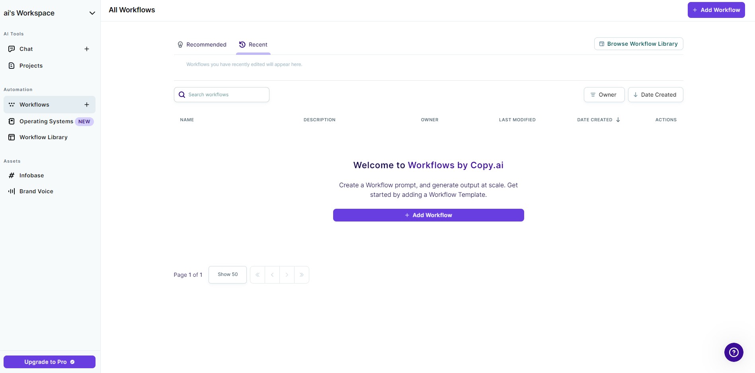The image size is (755, 373).
Task: Switch to the Recommended tab
Action: 202,45
